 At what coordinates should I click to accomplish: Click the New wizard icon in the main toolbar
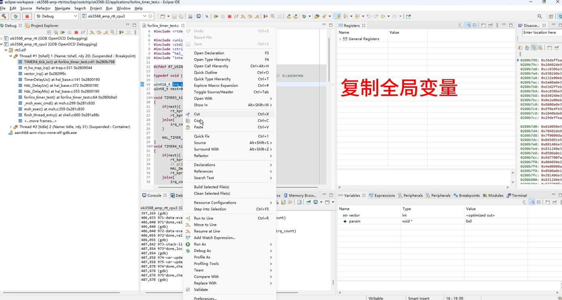pos(163,16)
